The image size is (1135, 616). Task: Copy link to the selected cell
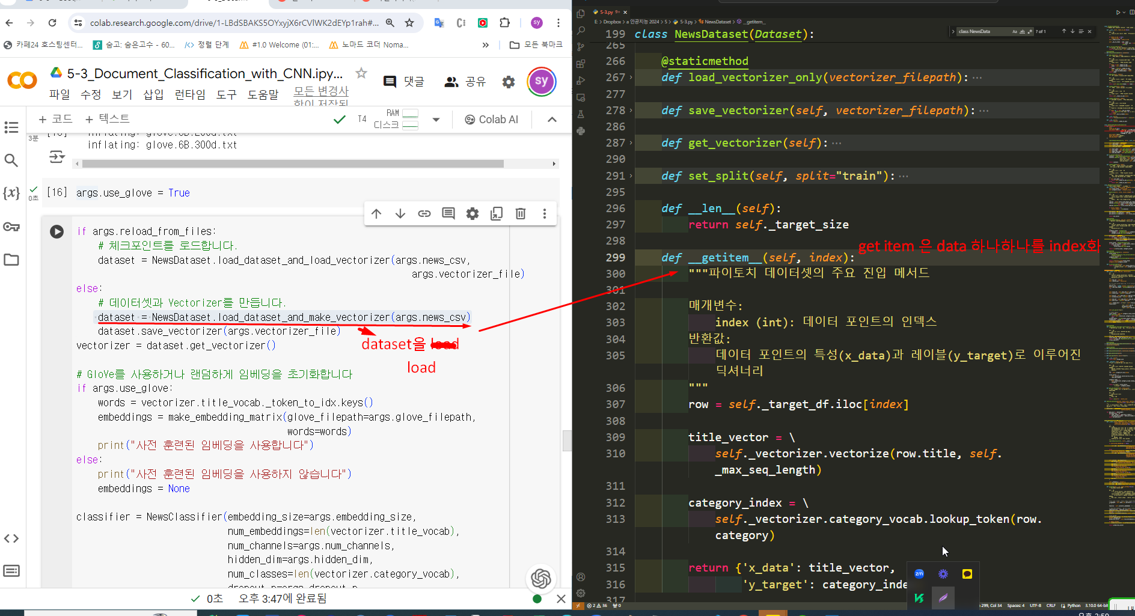[x=424, y=213]
